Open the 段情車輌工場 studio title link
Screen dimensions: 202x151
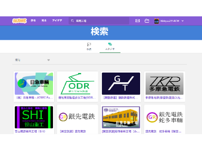point(121,131)
